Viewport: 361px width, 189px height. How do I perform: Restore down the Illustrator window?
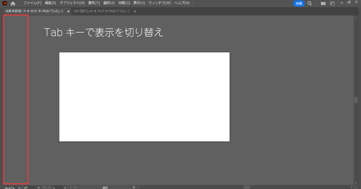pyautogui.click(x=349, y=2)
